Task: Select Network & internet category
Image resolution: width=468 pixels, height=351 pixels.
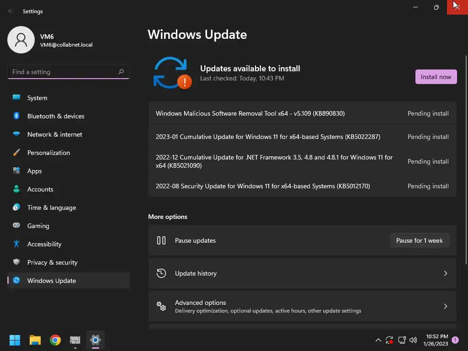Action: pyautogui.click(x=69, y=134)
